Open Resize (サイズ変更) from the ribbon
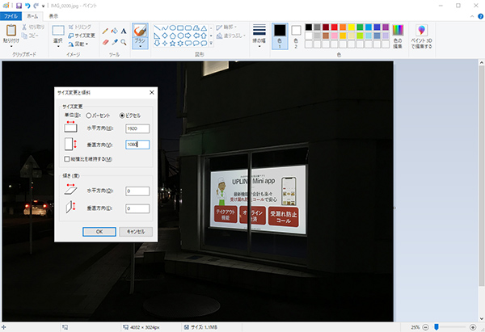485x332 pixels. click(82, 36)
